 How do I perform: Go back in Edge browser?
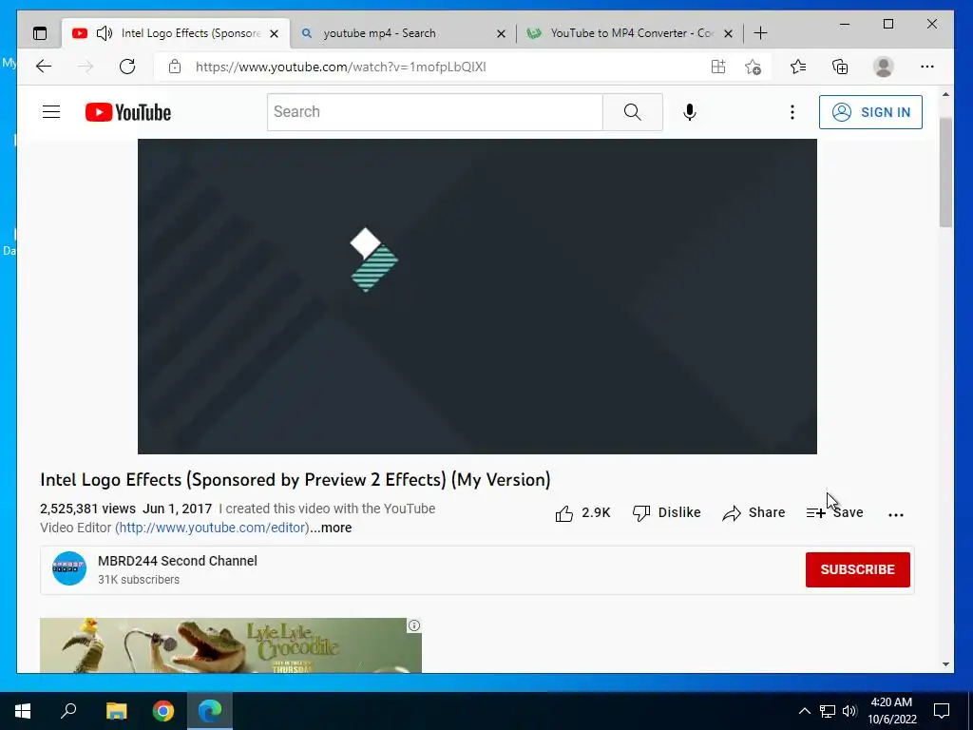[44, 67]
